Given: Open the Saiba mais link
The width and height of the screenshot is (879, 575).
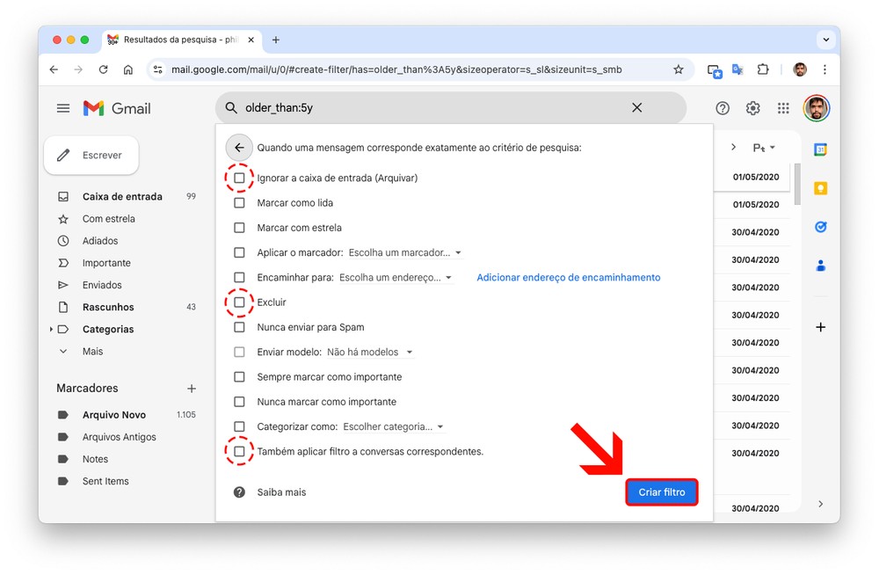Looking at the screenshot, I should point(281,492).
